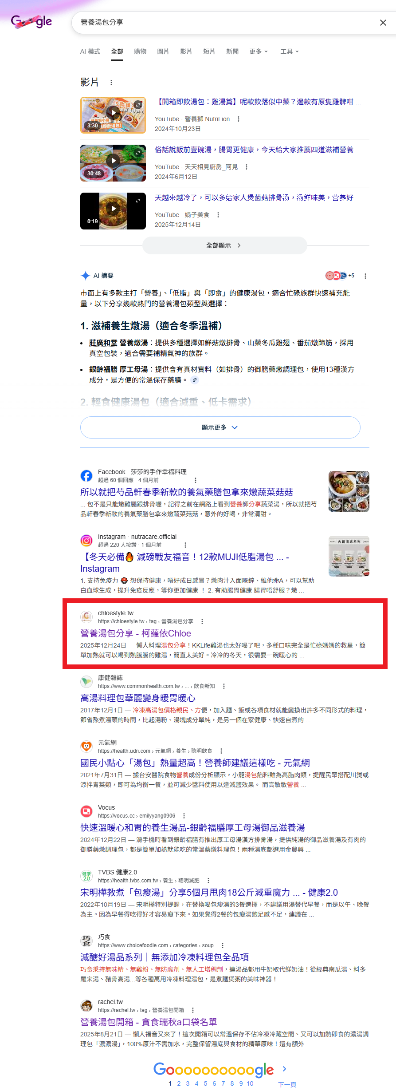Expand the 更多 search filter dropdown

tap(259, 51)
